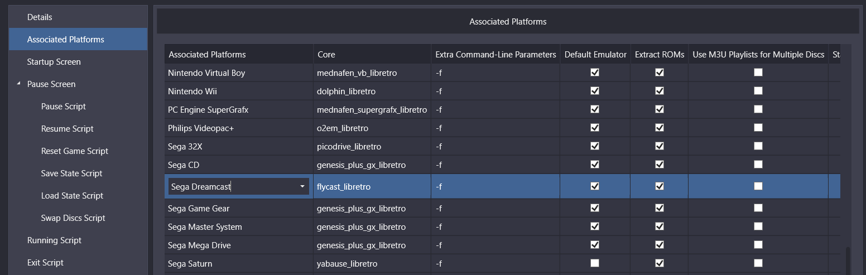Image resolution: width=866 pixels, height=275 pixels.
Task: Click the picodrive_libretro core cell
Action: click(x=372, y=146)
